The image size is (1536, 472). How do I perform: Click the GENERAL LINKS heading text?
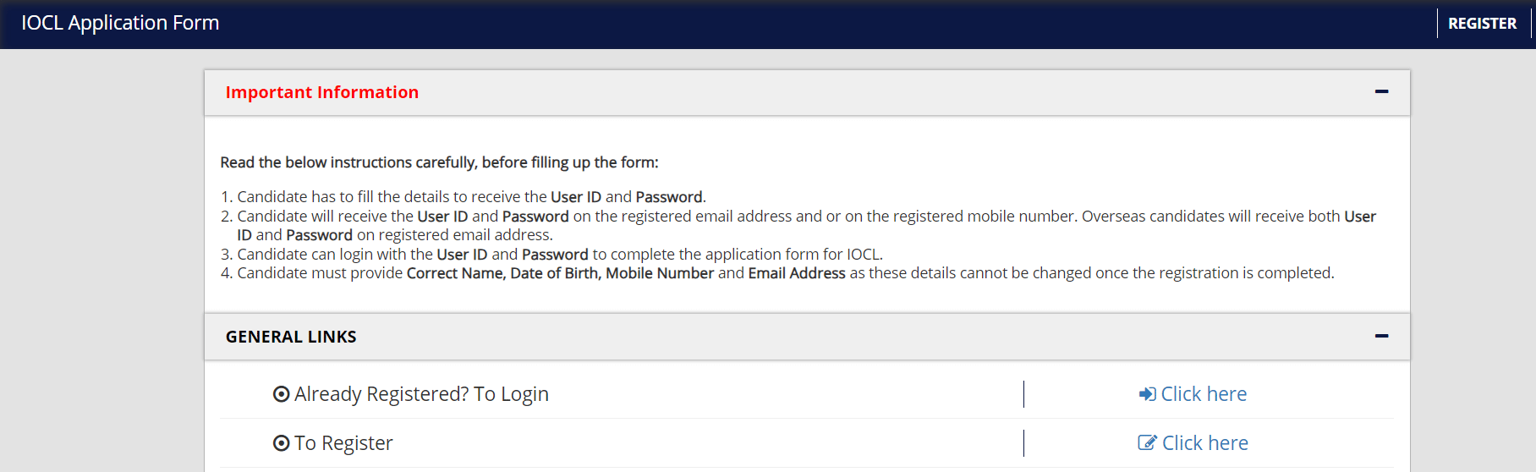(291, 337)
